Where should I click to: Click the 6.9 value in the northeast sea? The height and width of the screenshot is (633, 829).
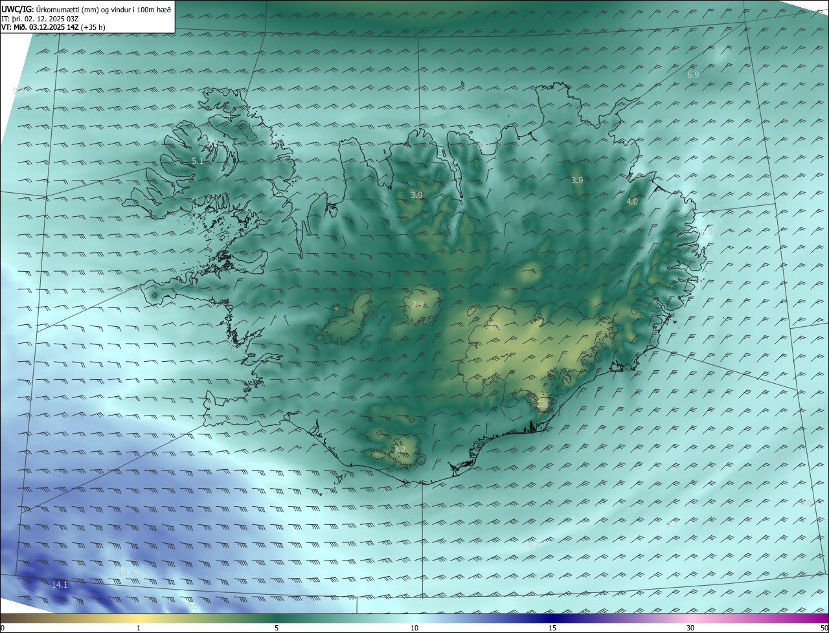click(693, 75)
